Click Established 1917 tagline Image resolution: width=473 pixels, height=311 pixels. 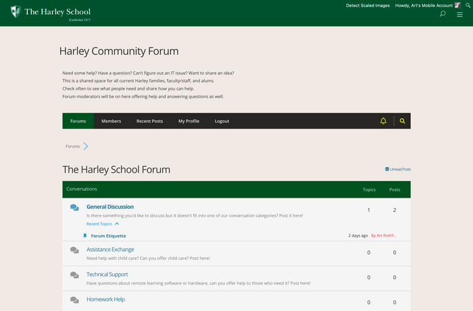80,20
